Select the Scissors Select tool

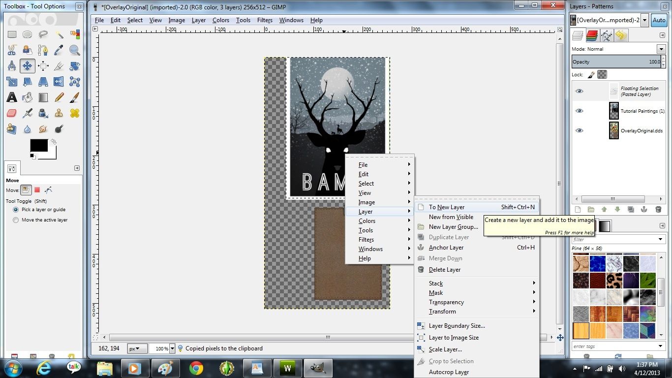coord(12,50)
